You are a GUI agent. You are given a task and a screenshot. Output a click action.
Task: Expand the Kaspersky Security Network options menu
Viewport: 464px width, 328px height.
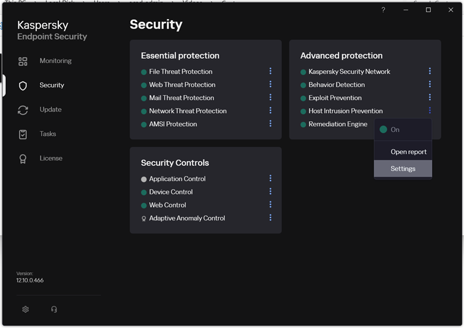429,71
